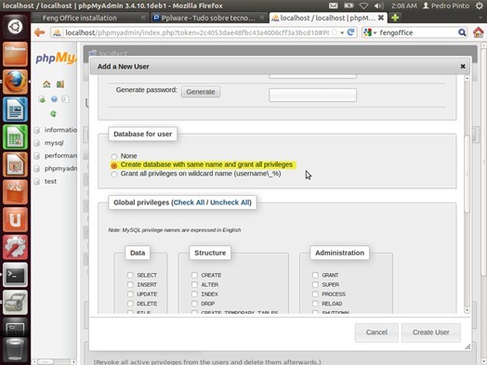Click the database icon next to mysql
Screen dimensions: 487x365
[x=36, y=143]
